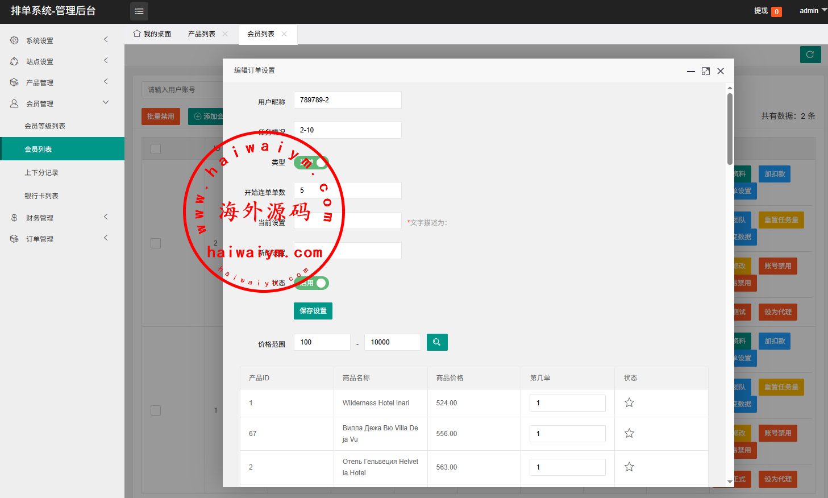
Task: Star the Wilderness Hotel Inari product
Action: tap(629, 403)
